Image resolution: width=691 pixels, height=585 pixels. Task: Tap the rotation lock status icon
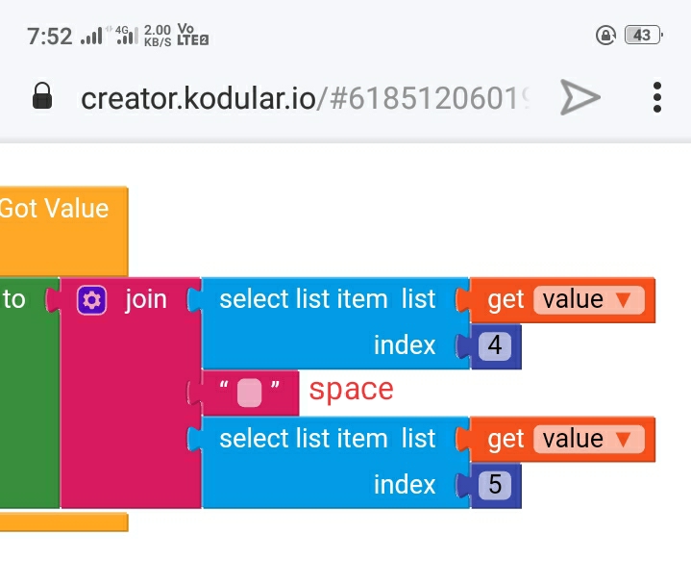coord(606,35)
